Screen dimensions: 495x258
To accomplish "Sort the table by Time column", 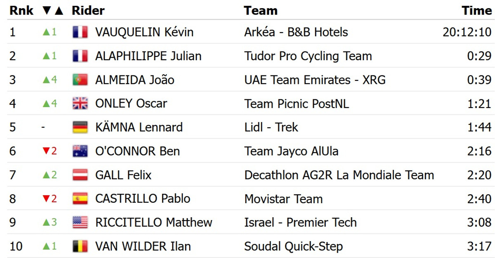I will tap(476, 11).
